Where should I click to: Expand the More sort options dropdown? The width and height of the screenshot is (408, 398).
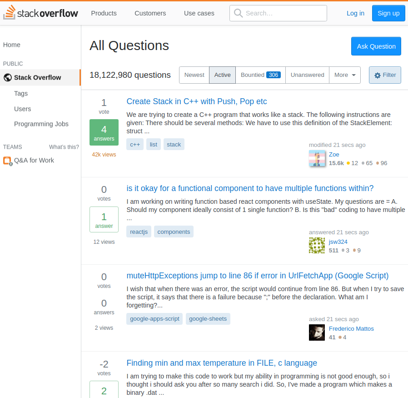coord(345,75)
